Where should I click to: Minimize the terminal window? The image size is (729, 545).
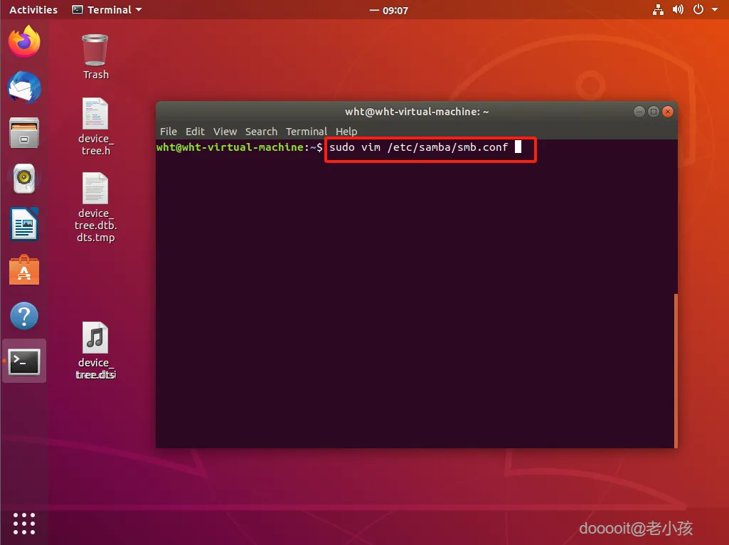tap(639, 112)
